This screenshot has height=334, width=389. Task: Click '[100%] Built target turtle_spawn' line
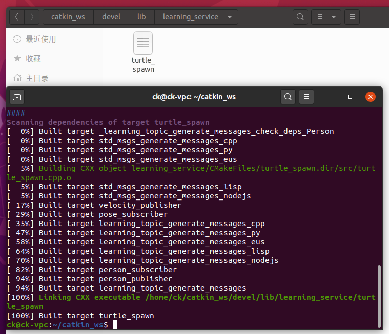pos(80,316)
